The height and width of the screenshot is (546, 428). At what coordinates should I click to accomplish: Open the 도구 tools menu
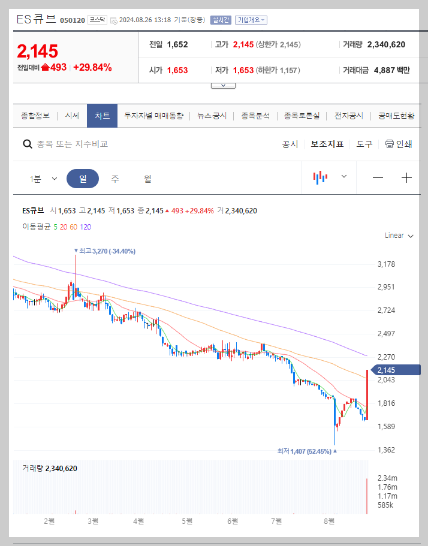click(x=363, y=144)
